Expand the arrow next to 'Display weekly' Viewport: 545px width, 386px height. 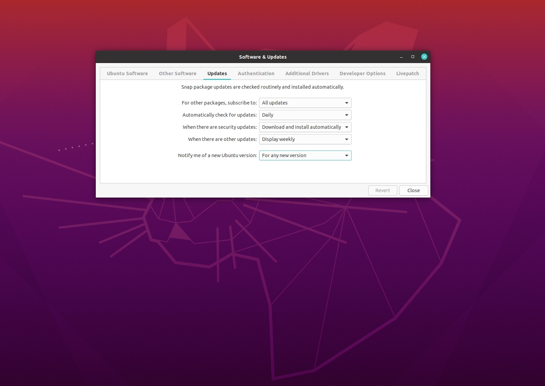(347, 139)
